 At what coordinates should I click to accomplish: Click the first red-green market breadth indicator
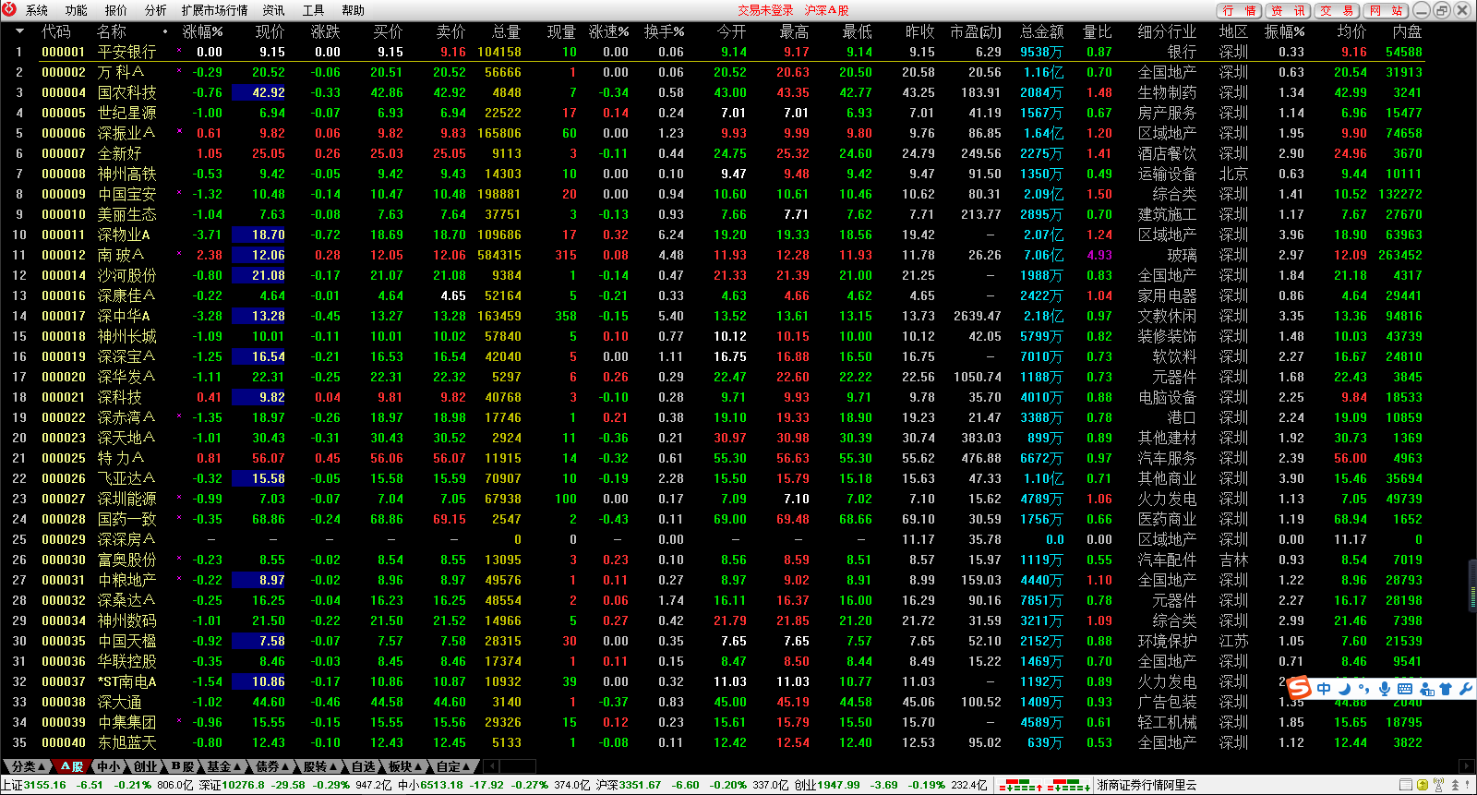tap(1021, 786)
